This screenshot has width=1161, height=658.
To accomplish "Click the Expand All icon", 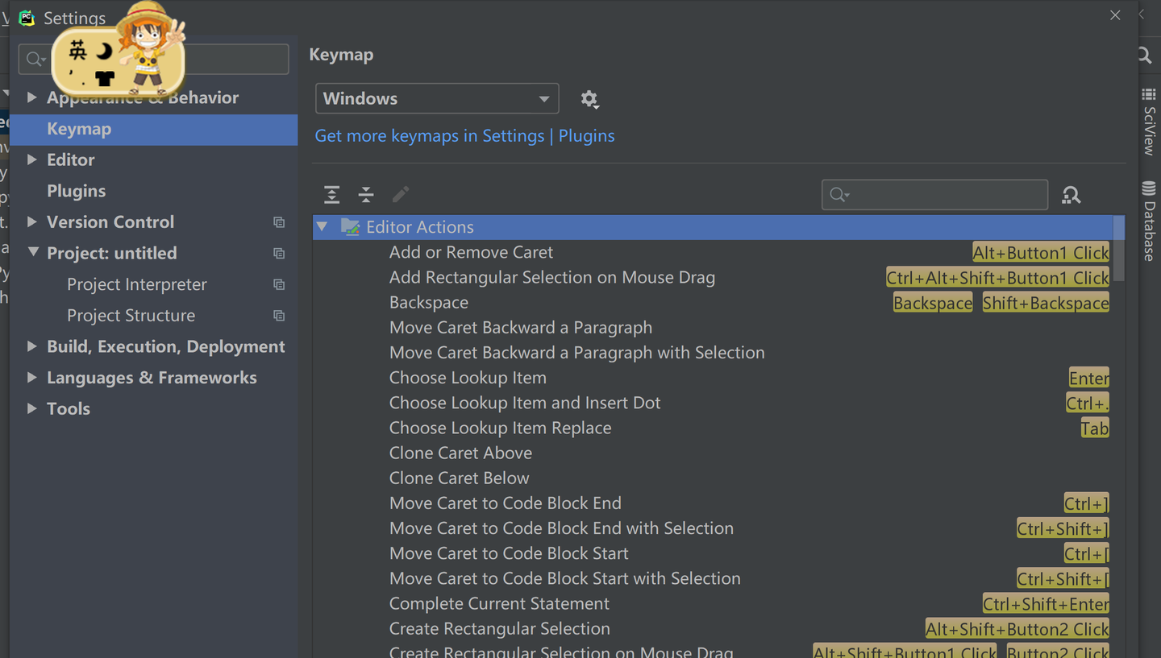I will click(x=331, y=194).
